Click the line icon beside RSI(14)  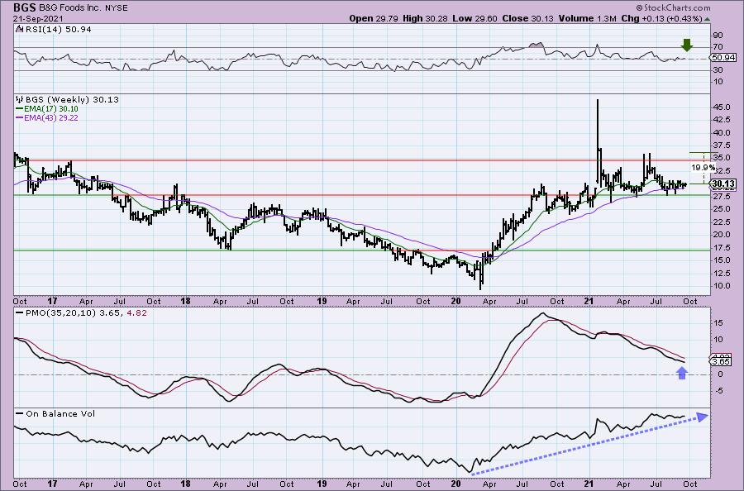tap(19, 29)
